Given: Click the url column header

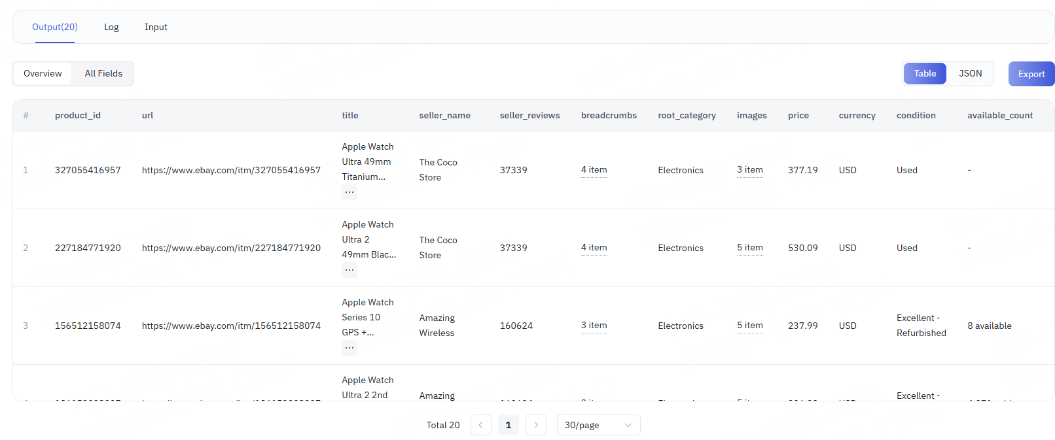Looking at the screenshot, I should (147, 115).
